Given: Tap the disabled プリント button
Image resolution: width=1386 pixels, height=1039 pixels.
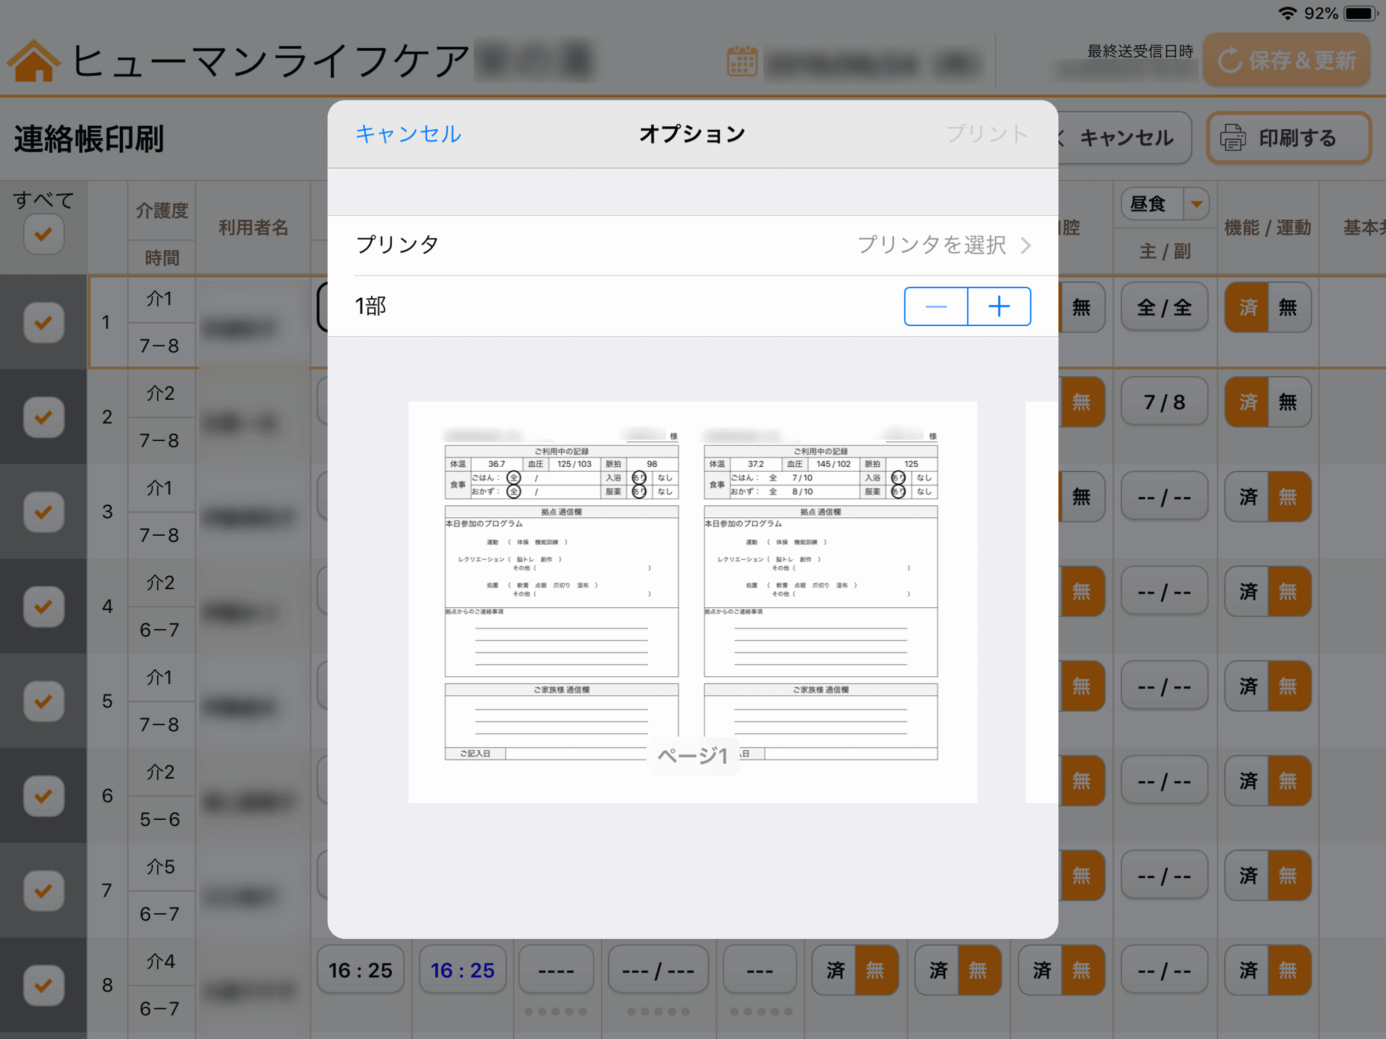Looking at the screenshot, I should coord(986,133).
